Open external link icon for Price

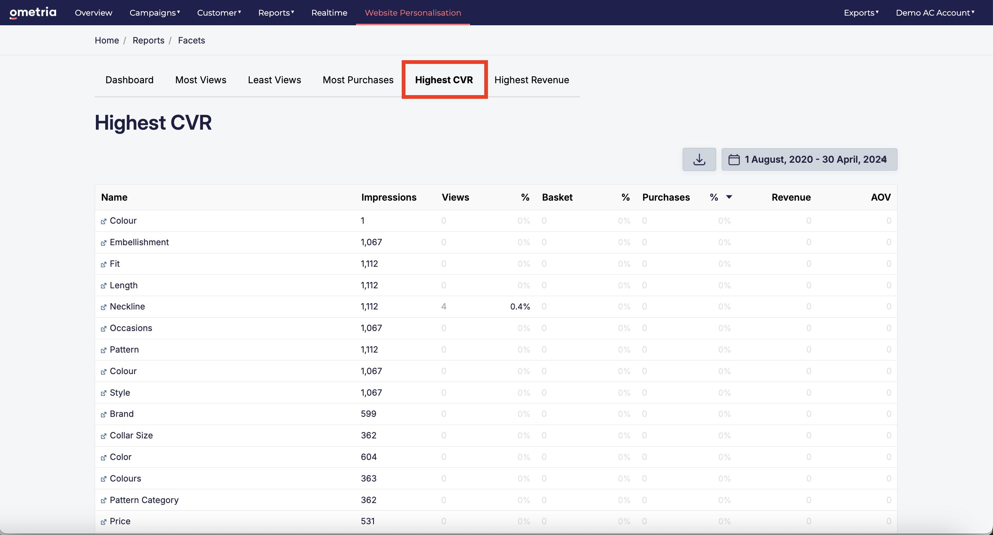pos(103,522)
